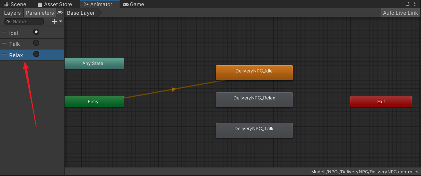This screenshot has width=421, height=176.
Task: Enable the Idel trigger radio button
Action: click(x=36, y=32)
